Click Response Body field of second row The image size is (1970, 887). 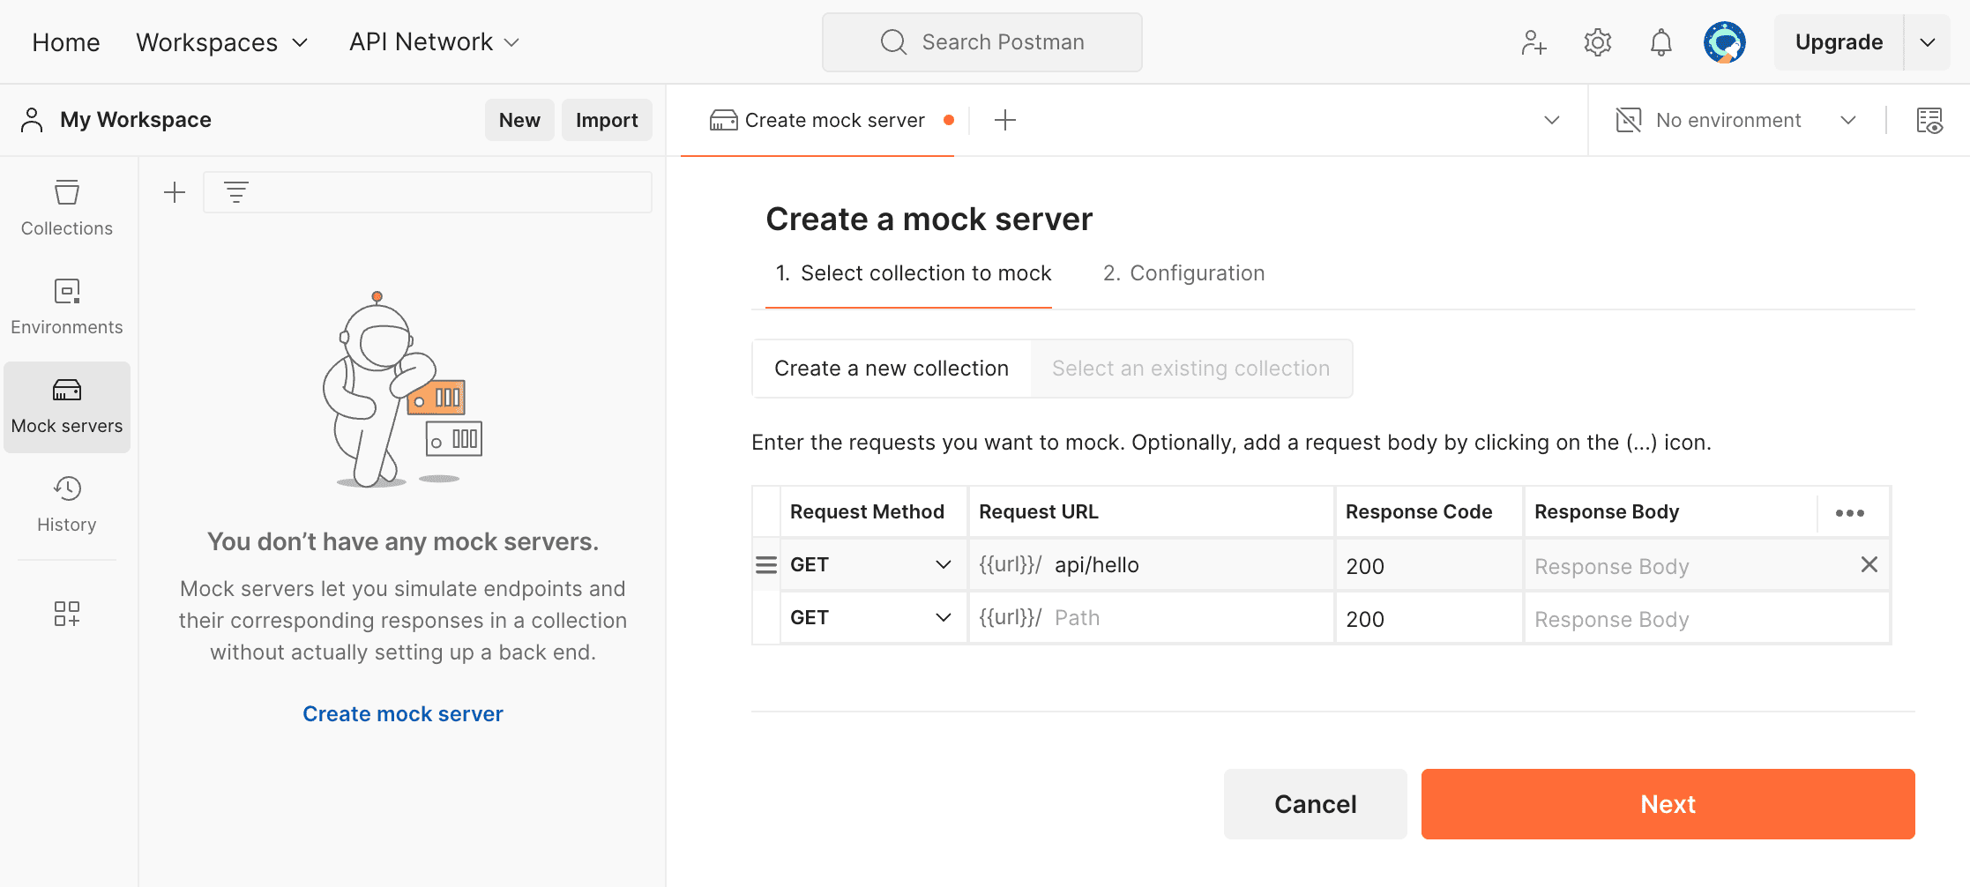(x=1706, y=618)
